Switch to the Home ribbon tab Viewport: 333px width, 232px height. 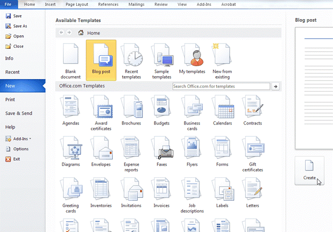click(29, 4)
